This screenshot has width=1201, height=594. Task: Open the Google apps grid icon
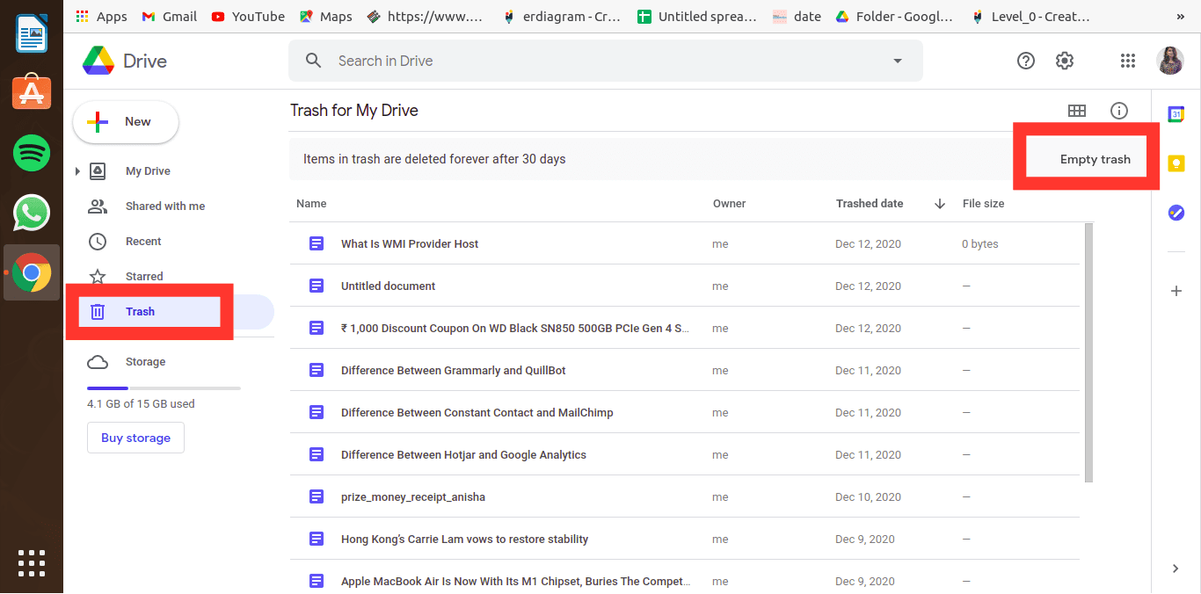click(1127, 61)
